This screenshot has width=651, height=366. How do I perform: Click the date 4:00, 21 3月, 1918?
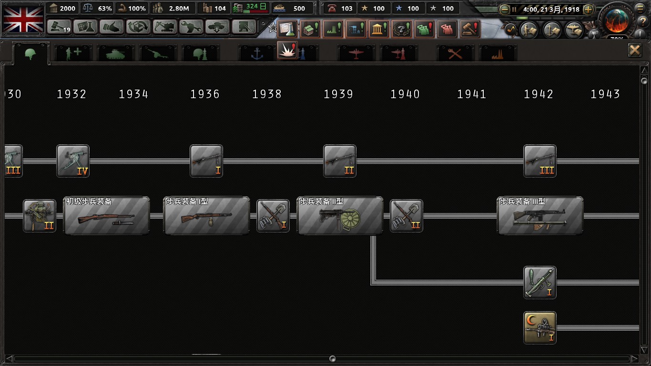[551, 9]
